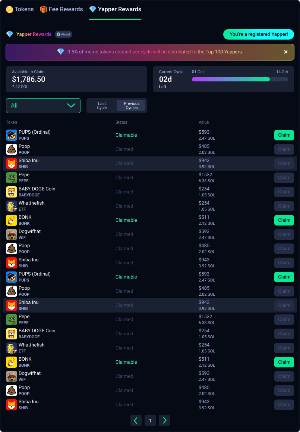
Task: Click the first Whatthefish token icon
Action: pyautogui.click(x=12, y=206)
